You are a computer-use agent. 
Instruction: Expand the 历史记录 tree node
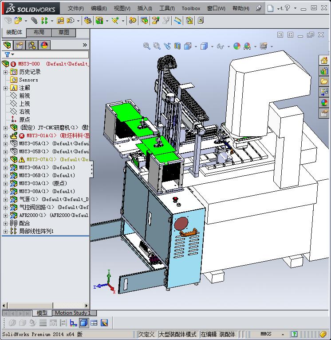coord(5,72)
